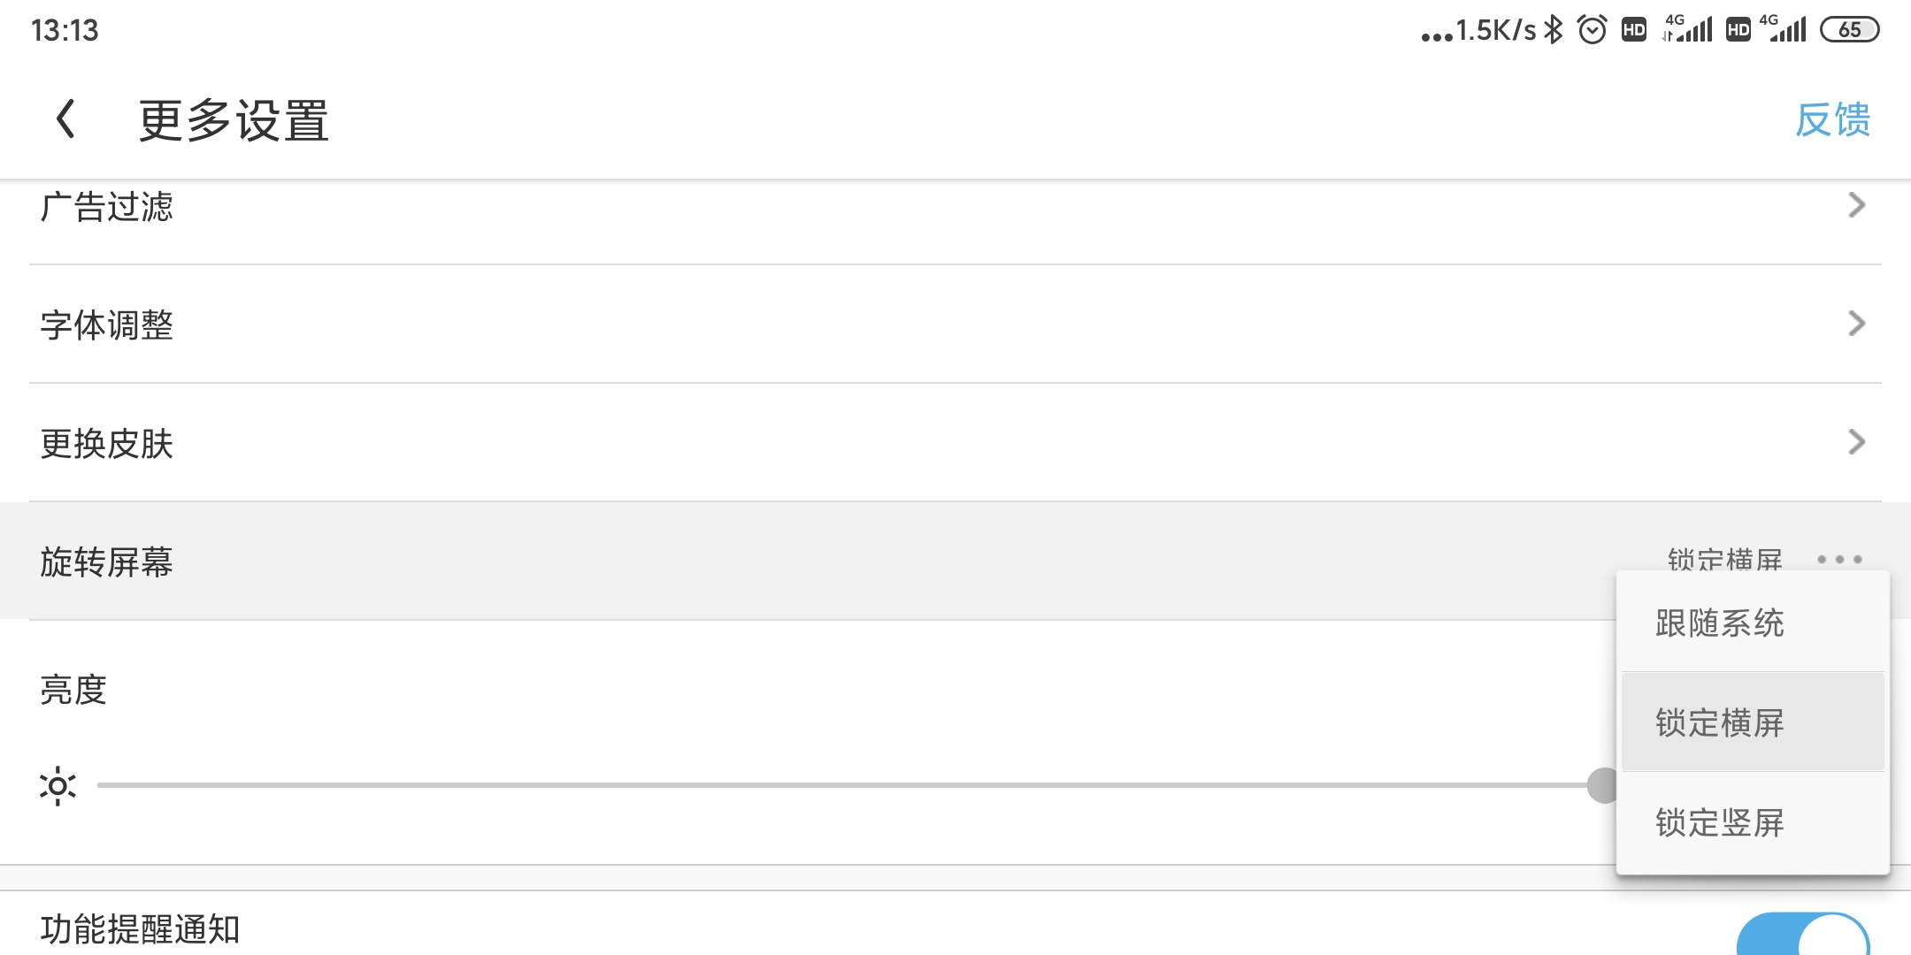This screenshot has height=955, width=1911.
Task: Tap the Bluetooth status icon
Action: click(x=1554, y=30)
